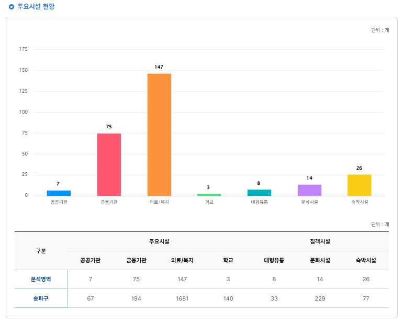
Task: Click the 집객시설 group header in table
Action: [x=320, y=241]
